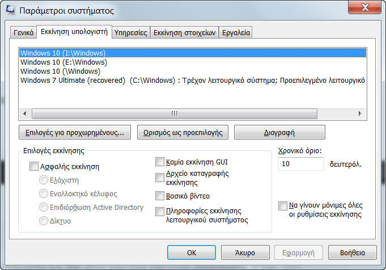Click Ορισμός ως προεπιλογής button
Viewport: 386px width, 270px height.
tap(183, 132)
